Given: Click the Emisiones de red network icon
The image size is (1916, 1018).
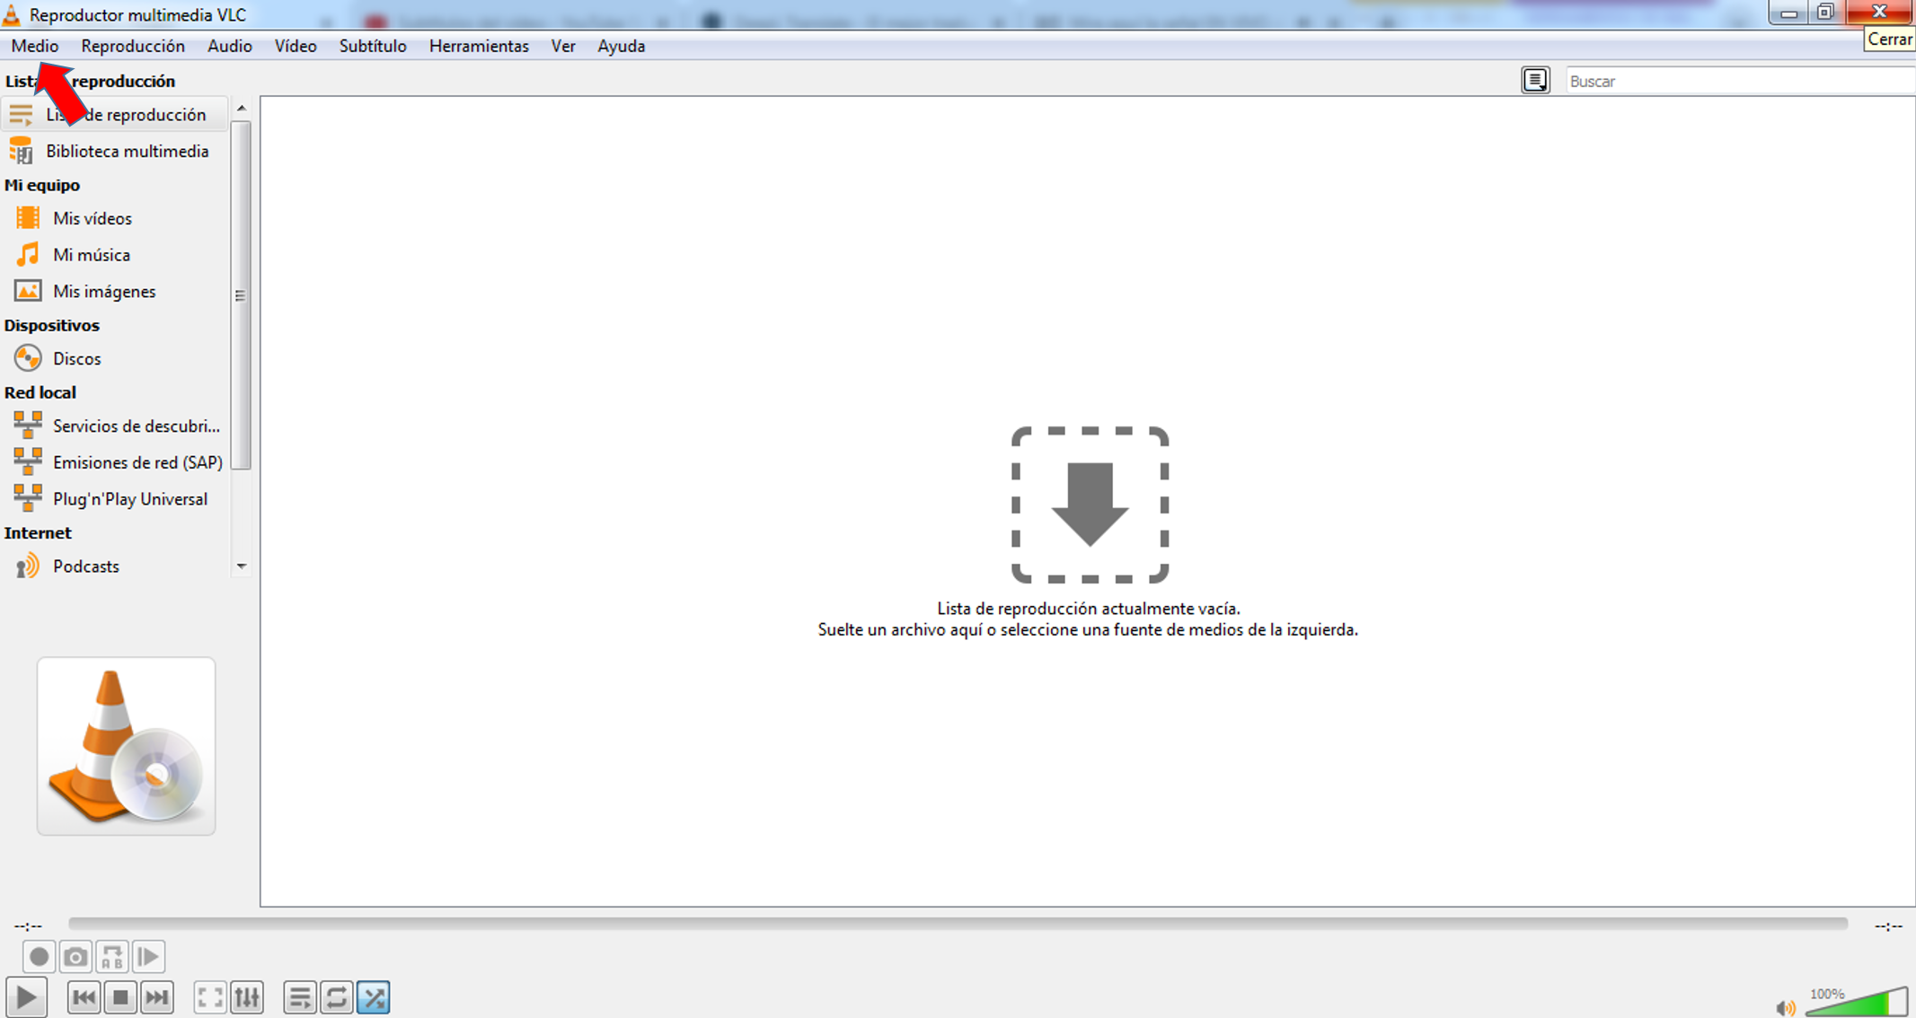Looking at the screenshot, I should click(28, 462).
